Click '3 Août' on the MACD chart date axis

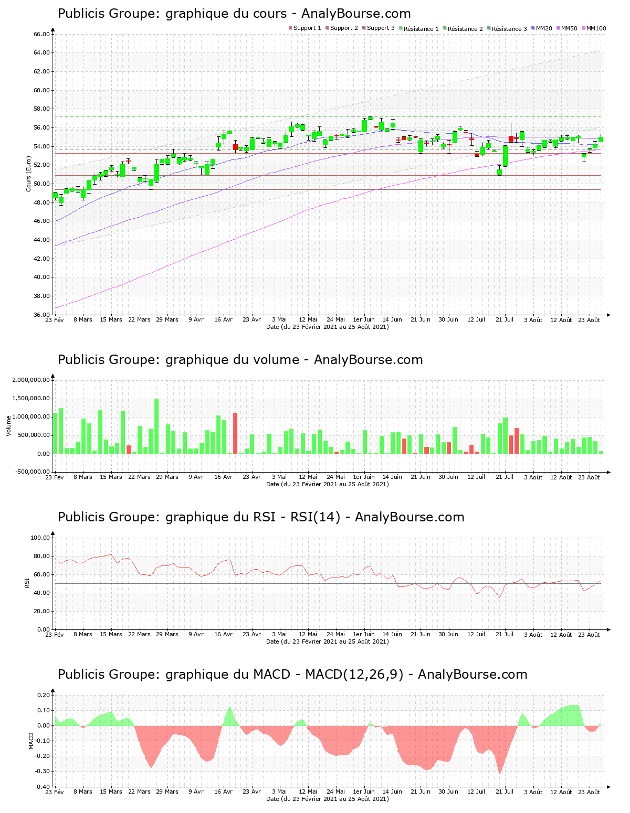pos(533,792)
